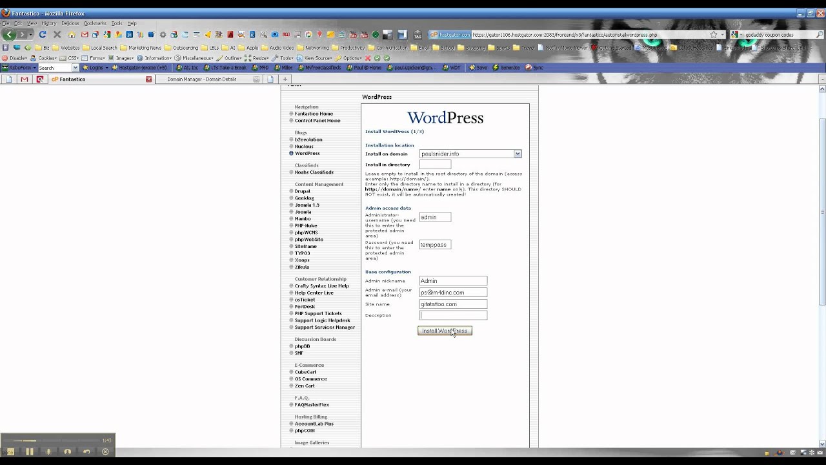Click the Gmail icon in navigation toolbar
The image size is (826, 465).
tap(85, 35)
